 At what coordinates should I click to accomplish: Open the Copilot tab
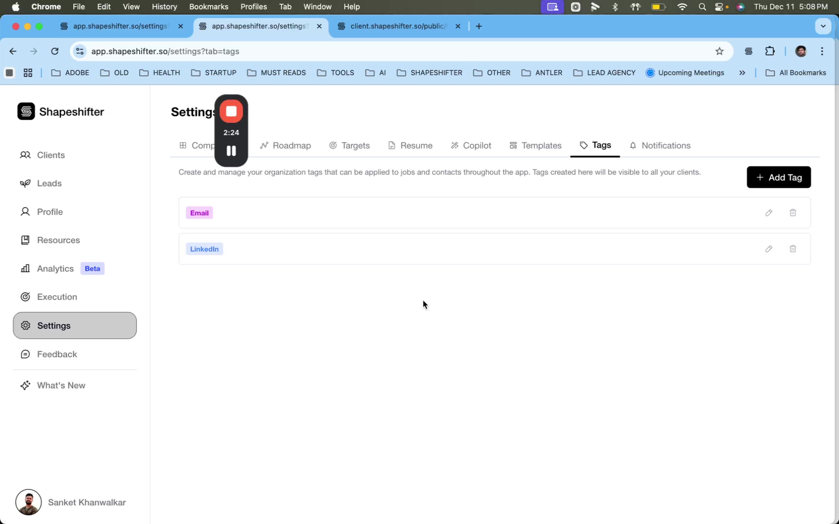pyautogui.click(x=470, y=146)
